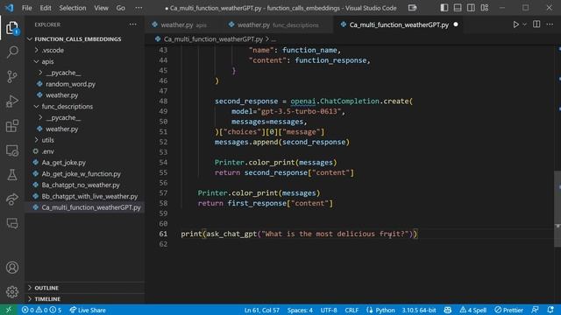Switch to weather.py func_descriptions tab

[x=278, y=24]
